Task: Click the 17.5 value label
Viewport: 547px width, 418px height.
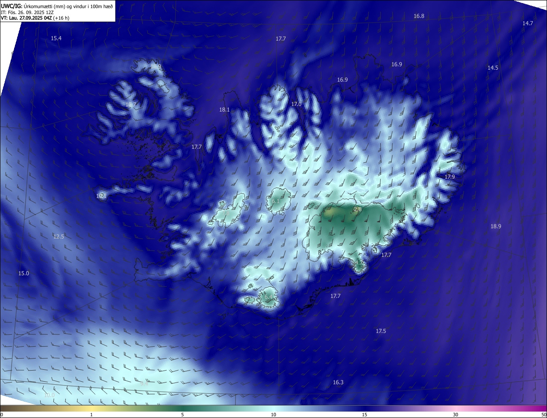Action: tap(381, 331)
